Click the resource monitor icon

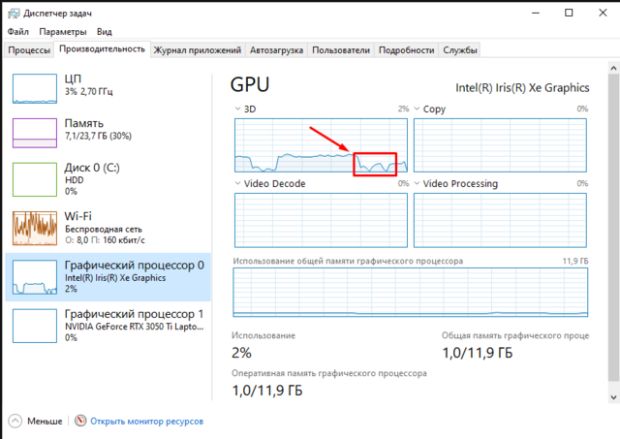pos(80,422)
